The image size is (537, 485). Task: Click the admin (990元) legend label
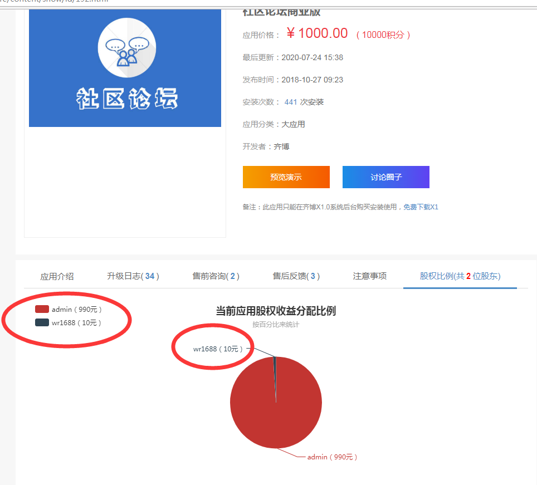[77, 309]
